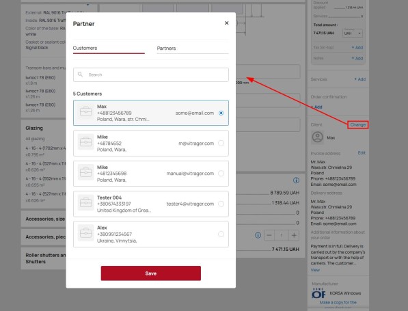Close the Partner dialog with the X
Viewport: 408px width, 311px height.
226,23
